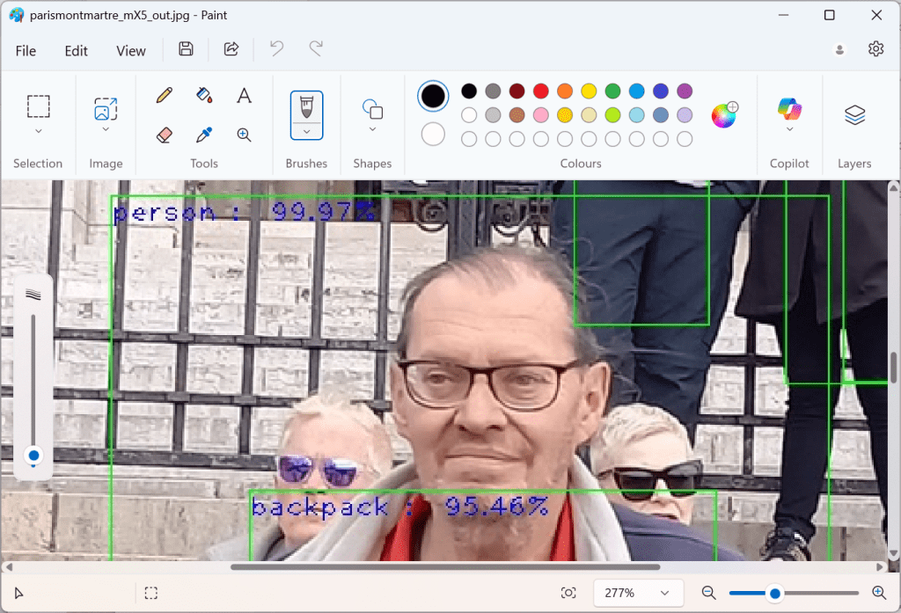Select the Magnifier tool
This screenshot has width=901, height=613.
(245, 135)
